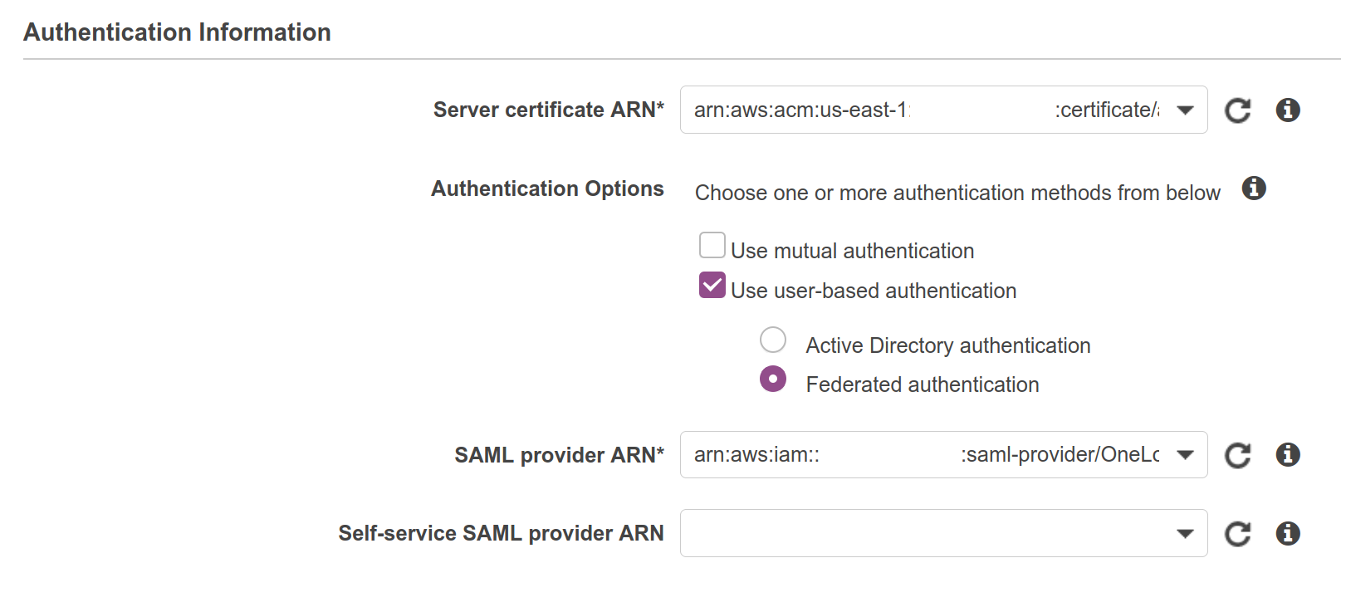Open the Self-service SAML provider ARN dropdown
The image size is (1346, 607).
point(1185,534)
